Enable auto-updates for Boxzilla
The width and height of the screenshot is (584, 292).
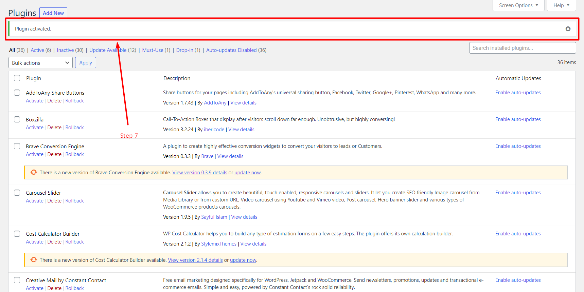(518, 119)
